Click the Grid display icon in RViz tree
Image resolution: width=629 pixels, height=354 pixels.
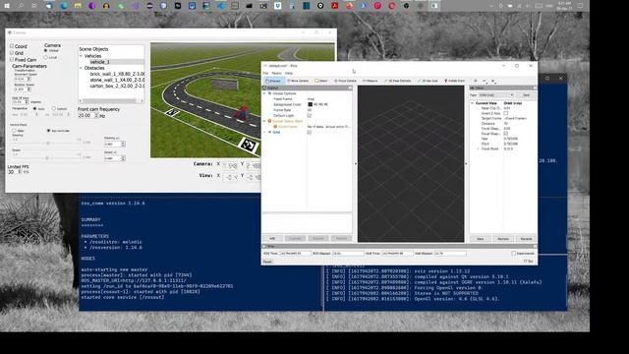[x=270, y=132]
